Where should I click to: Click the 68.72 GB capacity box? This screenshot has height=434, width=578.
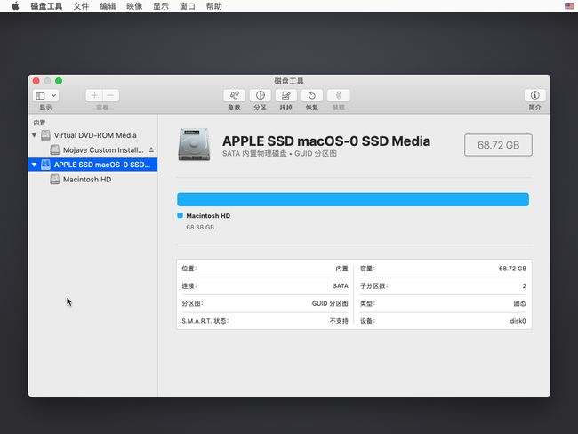[498, 145]
